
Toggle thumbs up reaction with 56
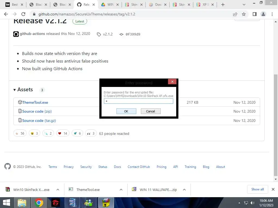tap(20, 133)
